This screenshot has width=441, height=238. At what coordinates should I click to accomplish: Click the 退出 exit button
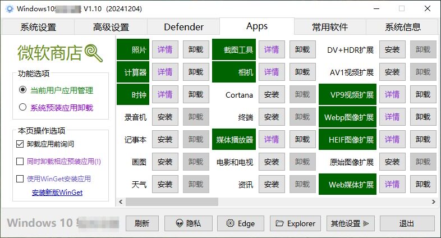pos(407,223)
